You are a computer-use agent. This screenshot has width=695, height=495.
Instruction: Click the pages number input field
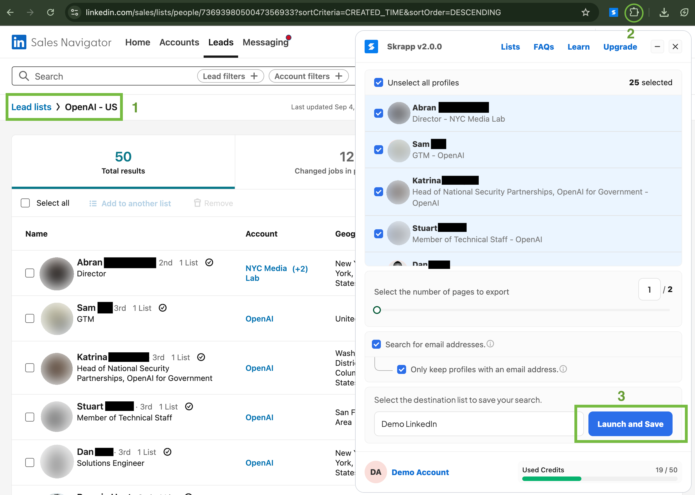tap(649, 289)
